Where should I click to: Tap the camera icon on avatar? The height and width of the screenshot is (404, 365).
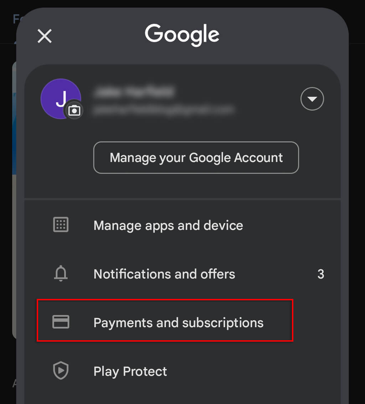pyautogui.click(x=74, y=111)
